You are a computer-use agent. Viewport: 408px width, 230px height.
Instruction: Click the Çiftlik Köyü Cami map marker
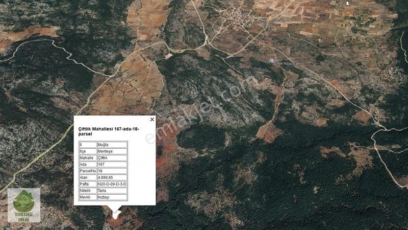(272, 61)
